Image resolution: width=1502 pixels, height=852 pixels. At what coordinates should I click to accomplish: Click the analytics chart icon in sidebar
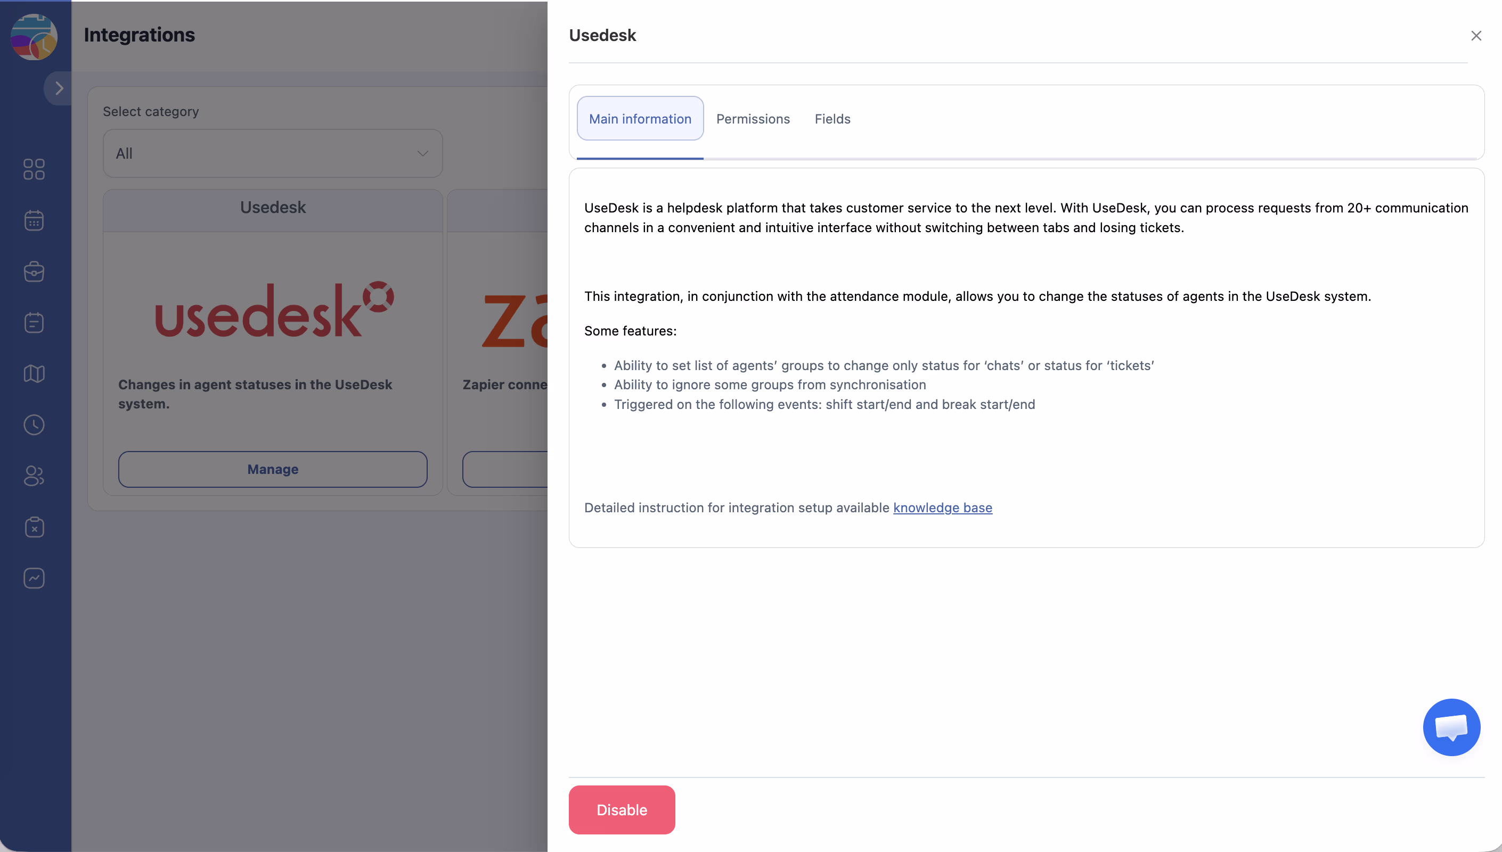click(34, 578)
